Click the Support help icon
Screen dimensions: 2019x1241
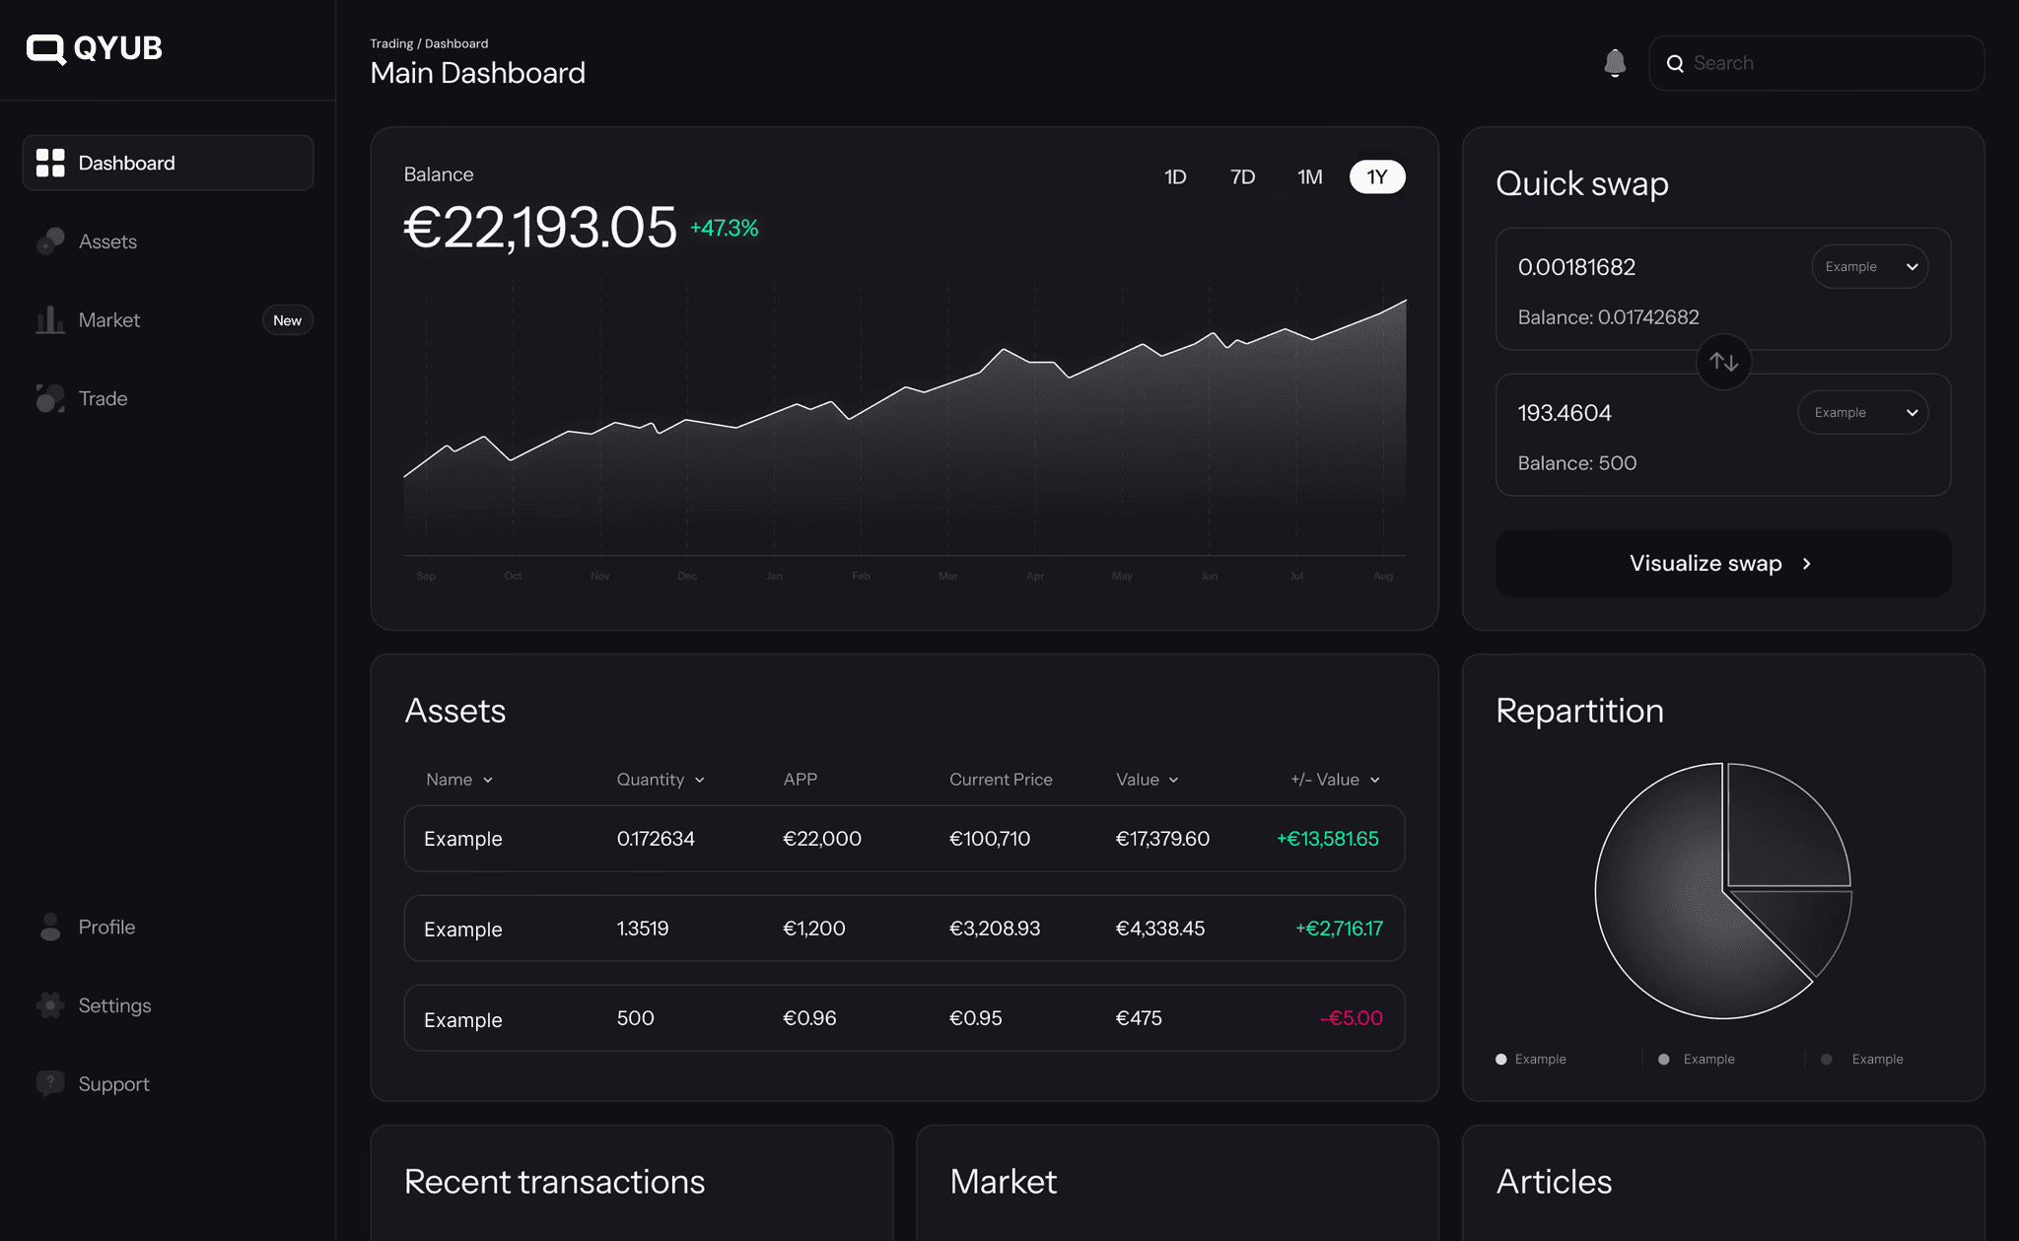[x=49, y=1083]
